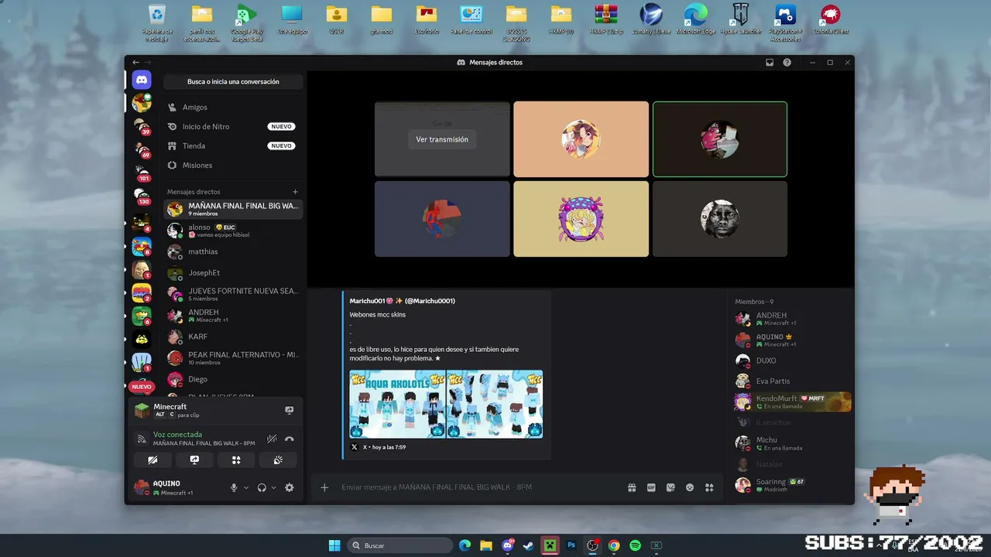991x557 pixels.
Task: Open Steam from the taskbar
Action: click(x=529, y=545)
